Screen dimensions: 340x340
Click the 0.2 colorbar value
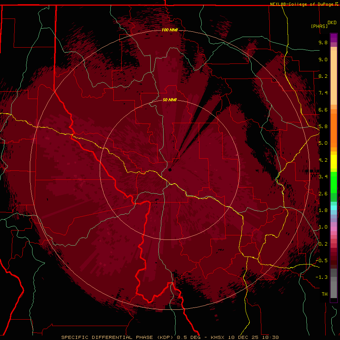click(323, 244)
